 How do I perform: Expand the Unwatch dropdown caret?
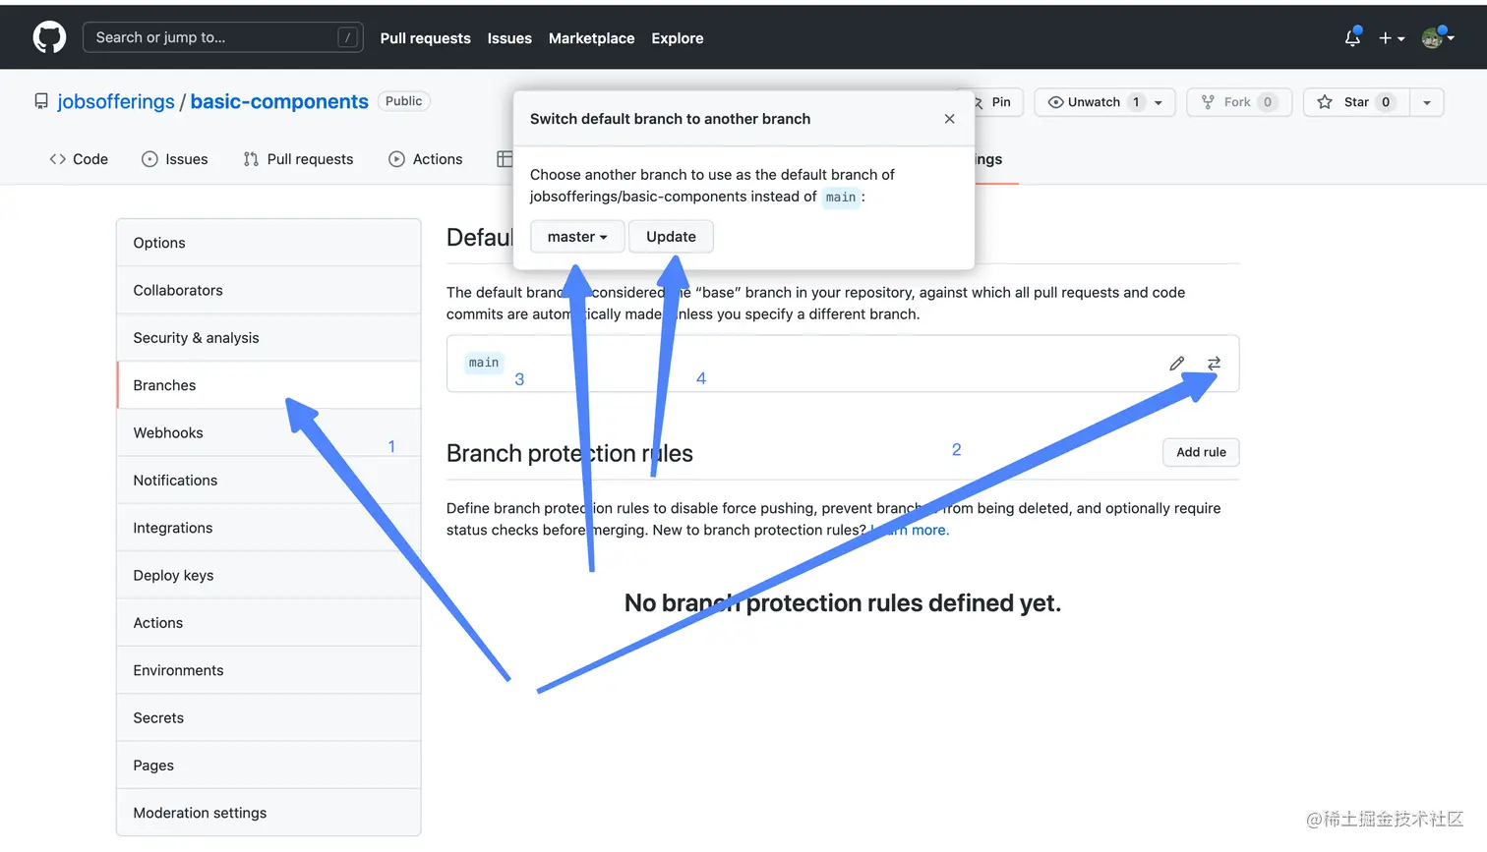pyautogui.click(x=1159, y=102)
